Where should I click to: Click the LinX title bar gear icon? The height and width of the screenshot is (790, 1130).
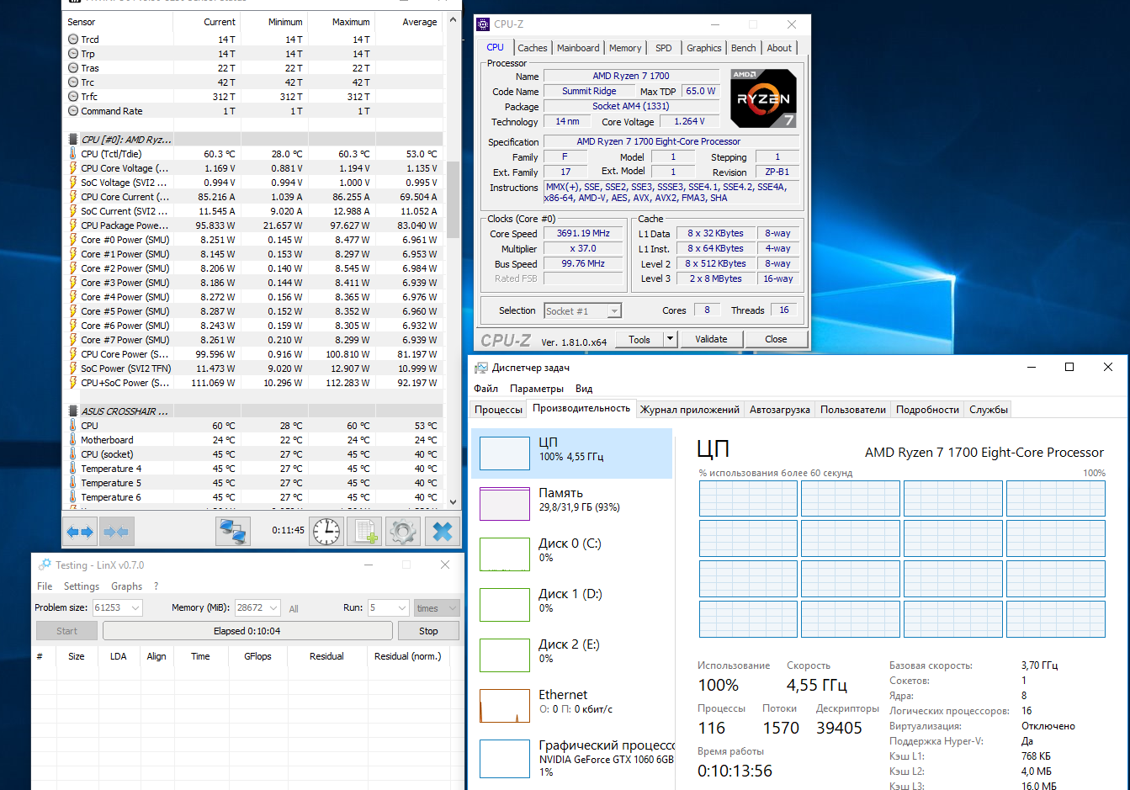(44, 565)
